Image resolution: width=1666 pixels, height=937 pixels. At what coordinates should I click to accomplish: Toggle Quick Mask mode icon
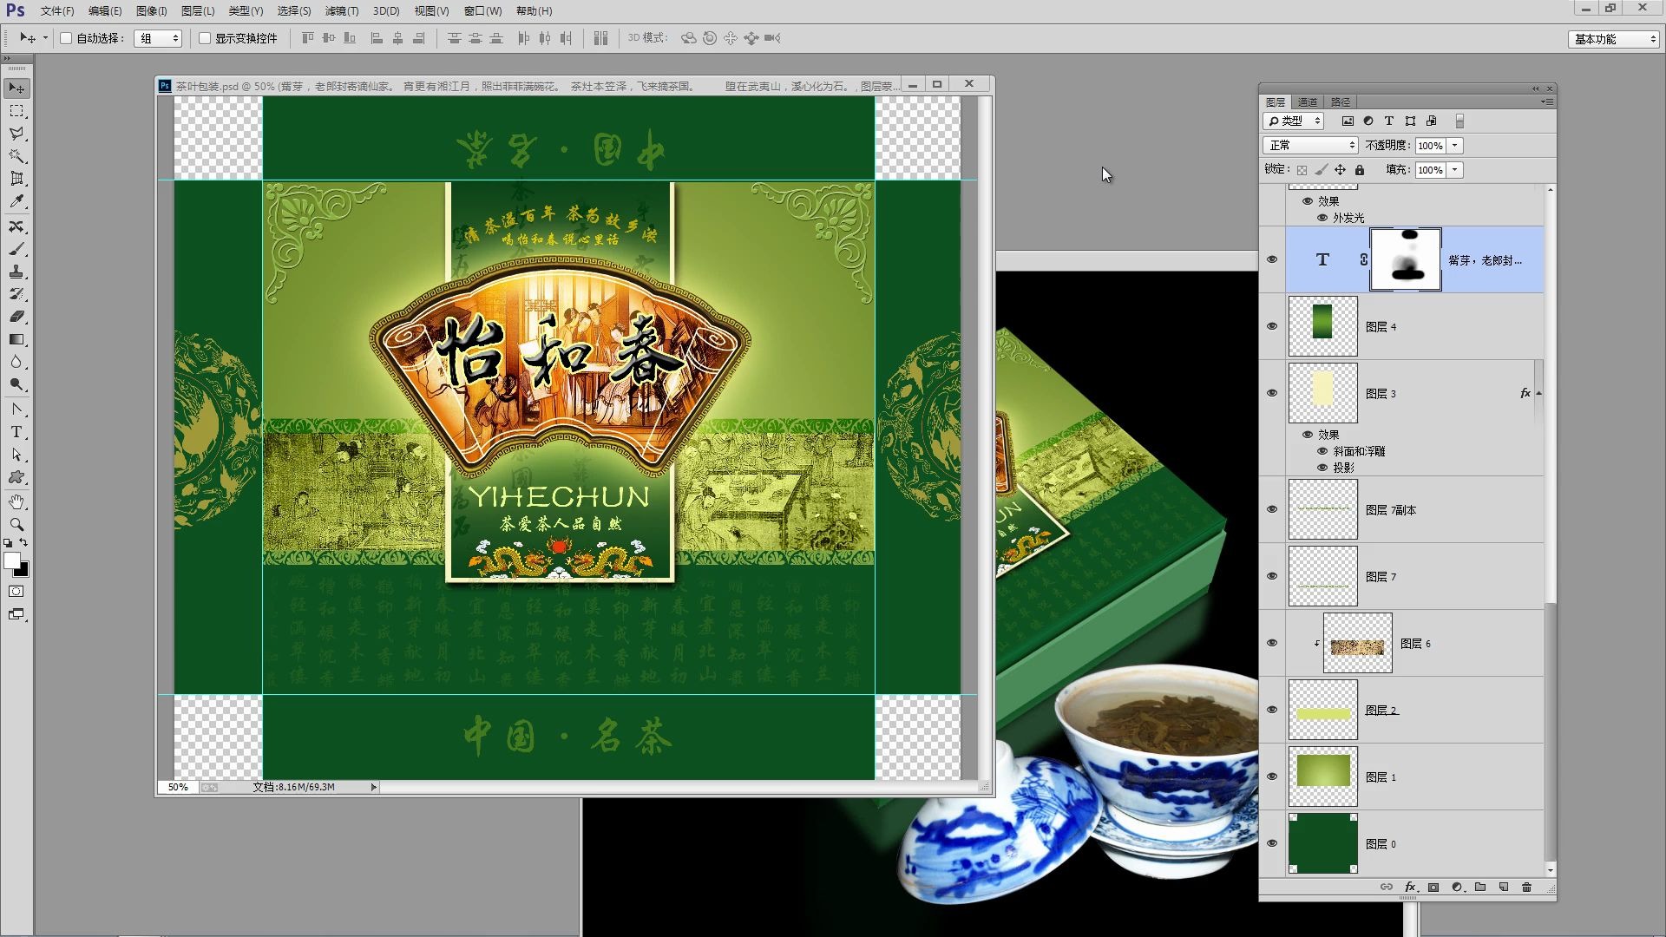pos(16,592)
